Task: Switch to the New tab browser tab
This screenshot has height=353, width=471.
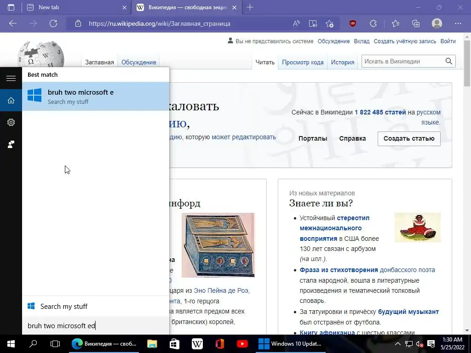Action: pyautogui.click(x=77, y=7)
